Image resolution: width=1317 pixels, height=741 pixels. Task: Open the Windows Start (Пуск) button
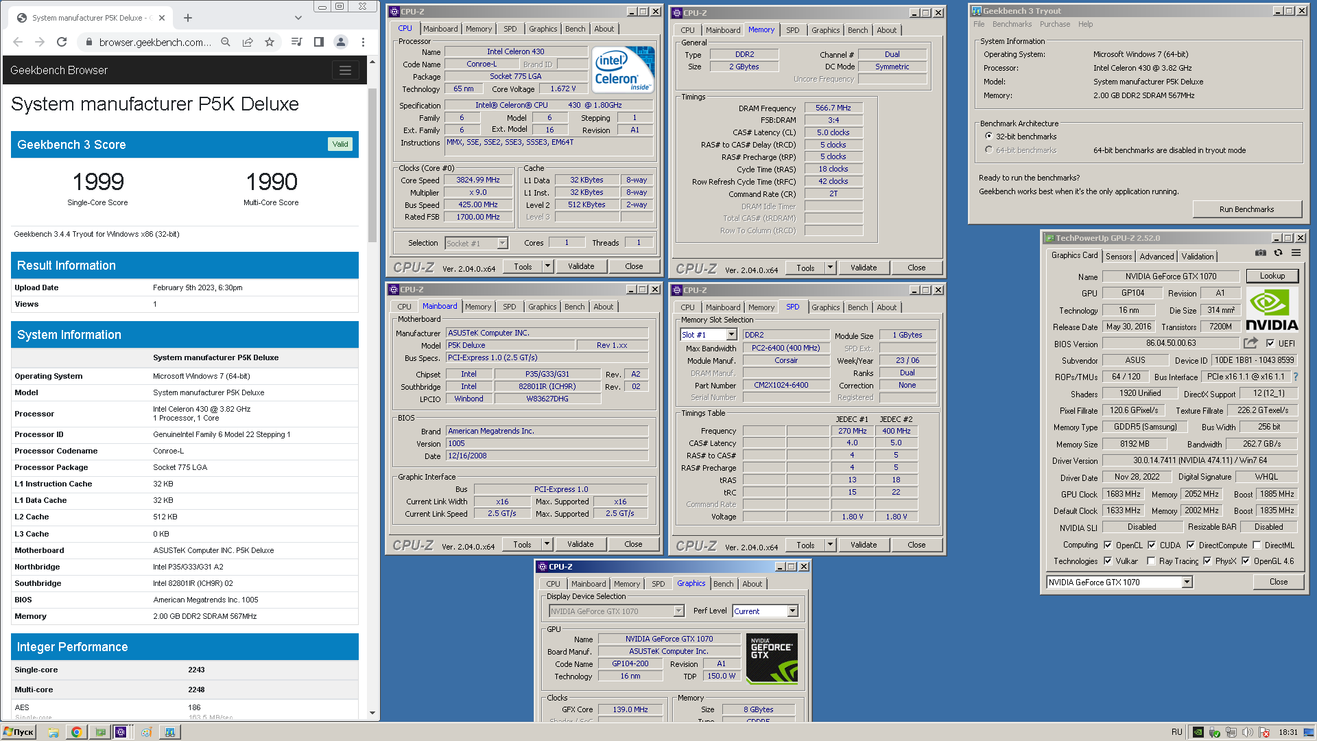[19, 732]
